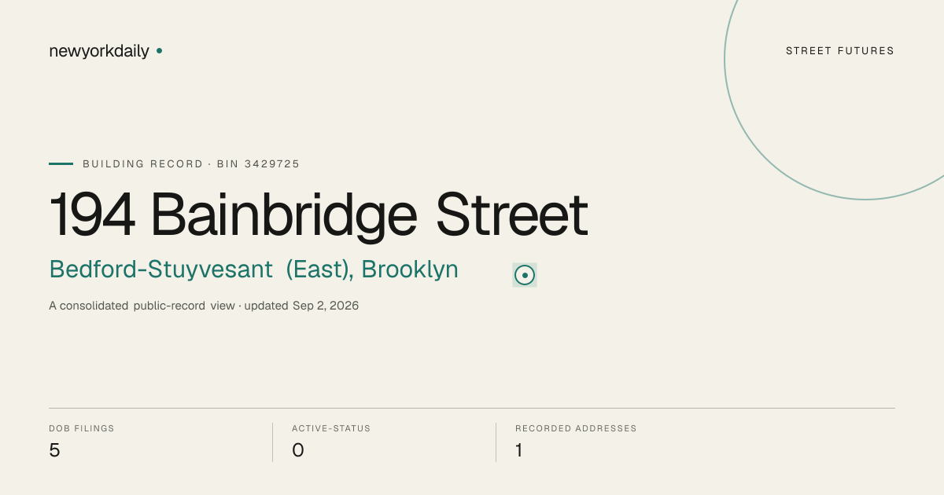Click the BIN 3429725 number
Screen dimensions: 944x495
coord(258,164)
